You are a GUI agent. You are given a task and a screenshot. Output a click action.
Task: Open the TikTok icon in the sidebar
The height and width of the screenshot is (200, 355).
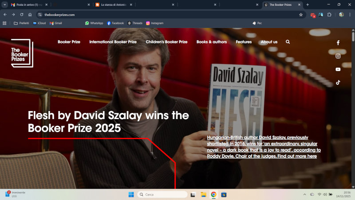tap(338, 82)
